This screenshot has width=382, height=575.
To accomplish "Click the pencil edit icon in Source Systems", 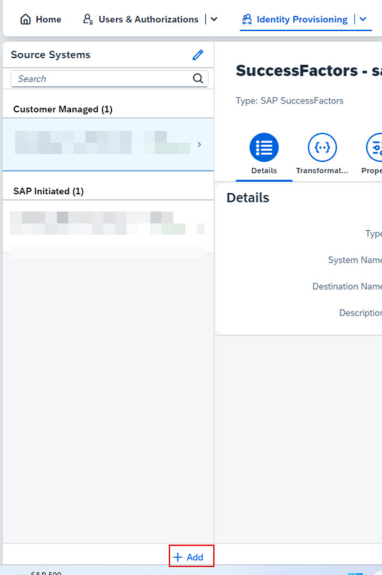I will pyautogui.click(x=198, y=55).
